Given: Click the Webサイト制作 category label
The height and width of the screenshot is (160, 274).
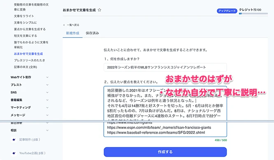Looking at the screenshot, I should coord(21,77).
